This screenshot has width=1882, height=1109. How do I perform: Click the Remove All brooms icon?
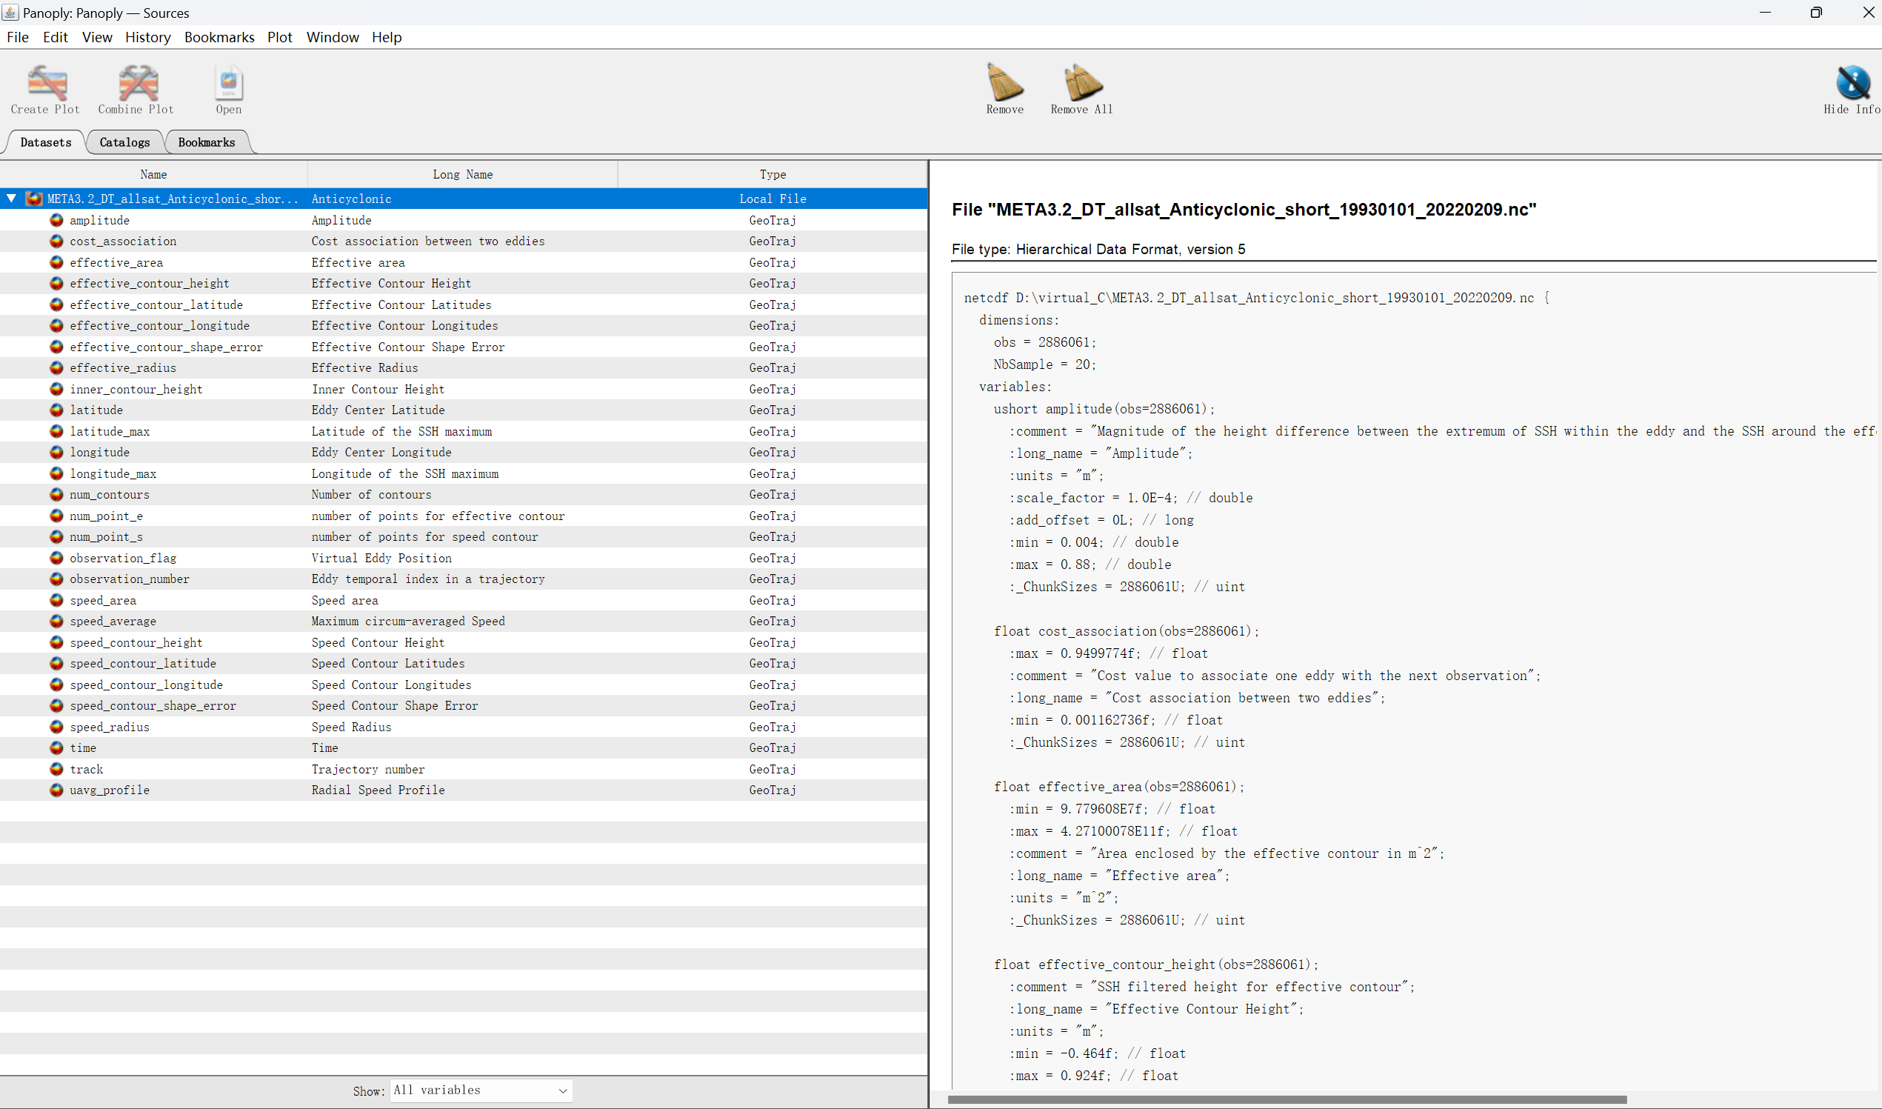[x=1082, y=83]
